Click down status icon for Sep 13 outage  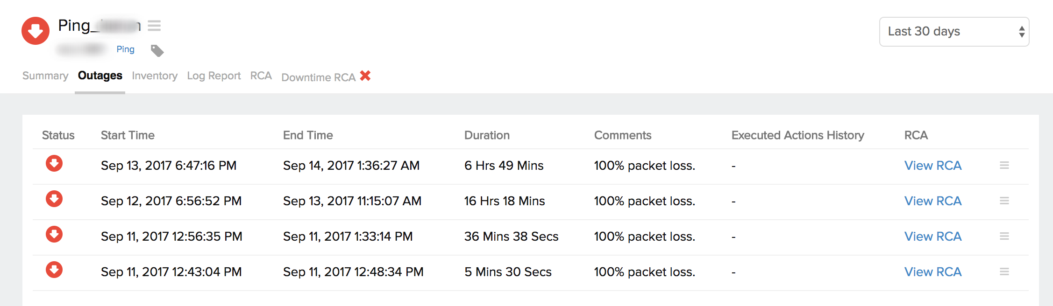[x=54, y=164]
